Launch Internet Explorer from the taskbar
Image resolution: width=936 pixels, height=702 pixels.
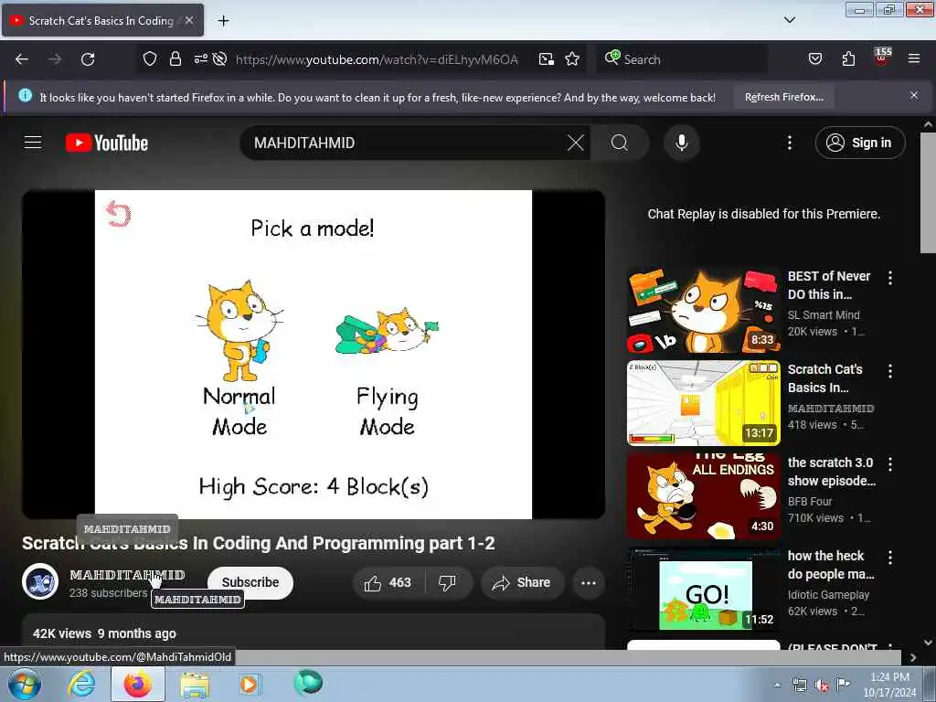tap(81, 684)
